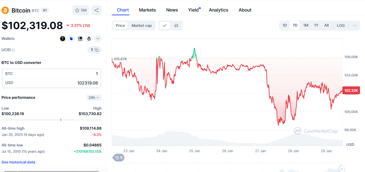Click the Bitcoin logo icon
This screenshot has width=365, height=172.
click(x=5, y=10)
